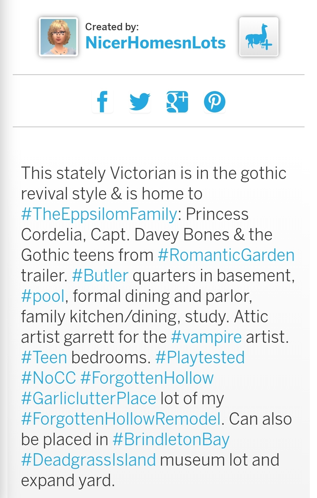Tap the #RomanticGarden hashtag
This screenshot has width=317, height=498.
[226, 255]
